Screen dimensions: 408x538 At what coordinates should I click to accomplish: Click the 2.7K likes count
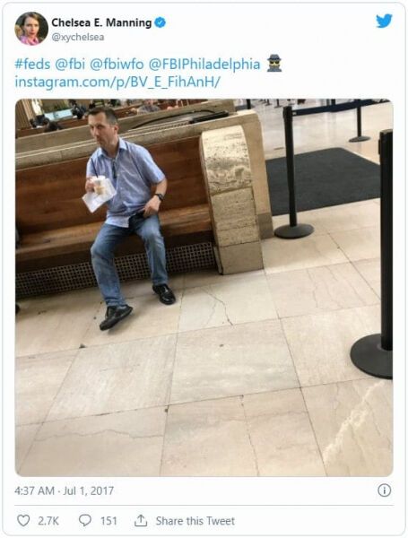point(48,521)
